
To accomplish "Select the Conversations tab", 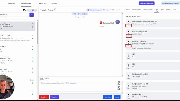I will pos(26,3).
